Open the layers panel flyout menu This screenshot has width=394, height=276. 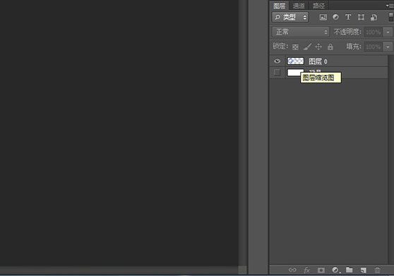[x=389, y=6]
